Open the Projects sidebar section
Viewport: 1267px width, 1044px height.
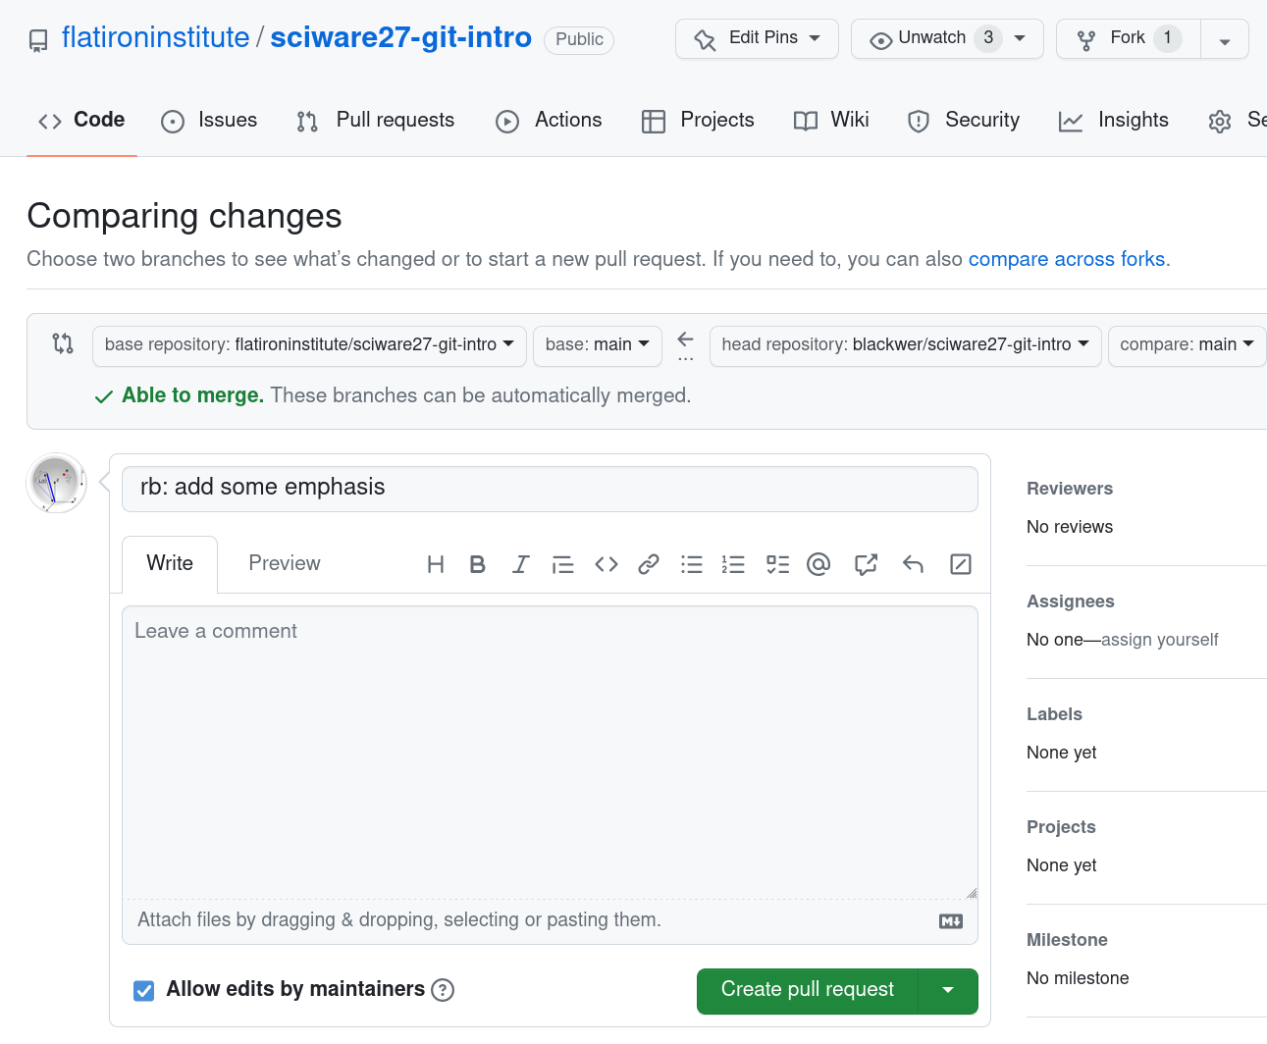tap(1061, 827)
